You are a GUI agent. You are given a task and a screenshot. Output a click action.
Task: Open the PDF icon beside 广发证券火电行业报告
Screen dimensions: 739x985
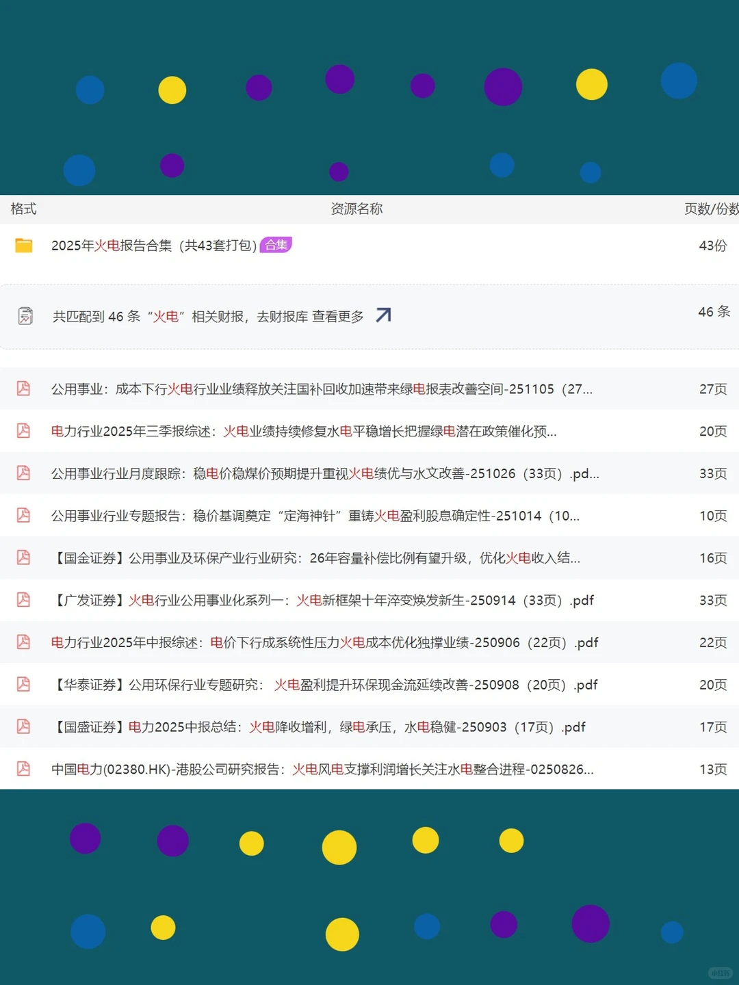point(23,600)
